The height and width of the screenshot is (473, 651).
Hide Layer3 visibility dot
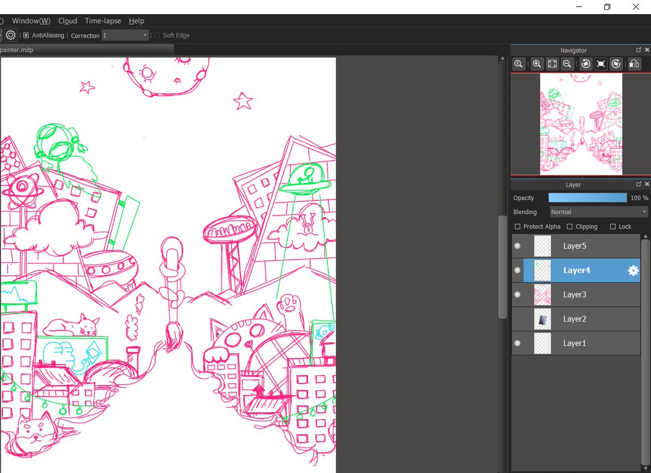[517, 294]
